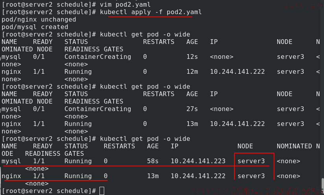Click ContainerCreating status in the 27s row
Viewport: 324px width, 195px height.
point(98,109)
